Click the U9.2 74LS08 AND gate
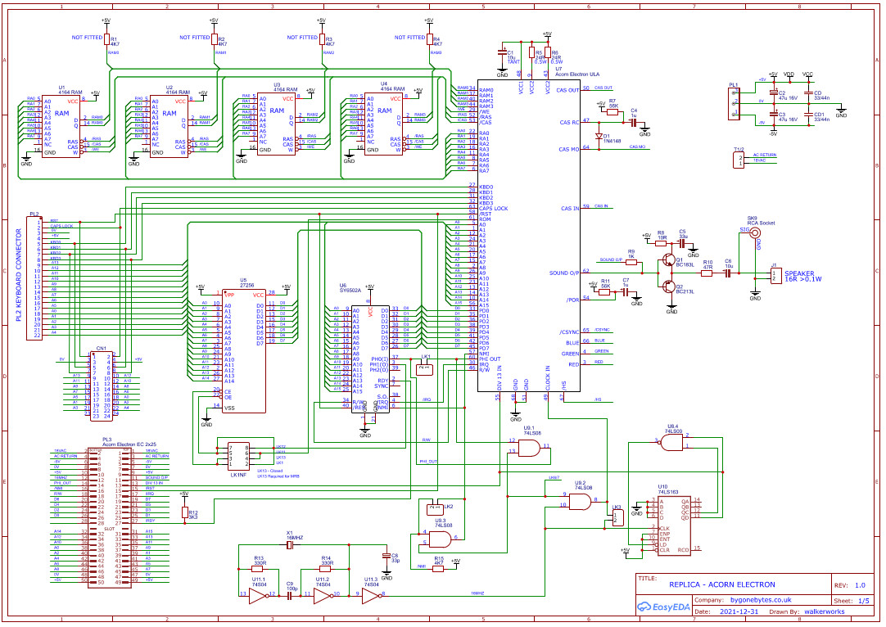The image size is (886, 627). 581,502
